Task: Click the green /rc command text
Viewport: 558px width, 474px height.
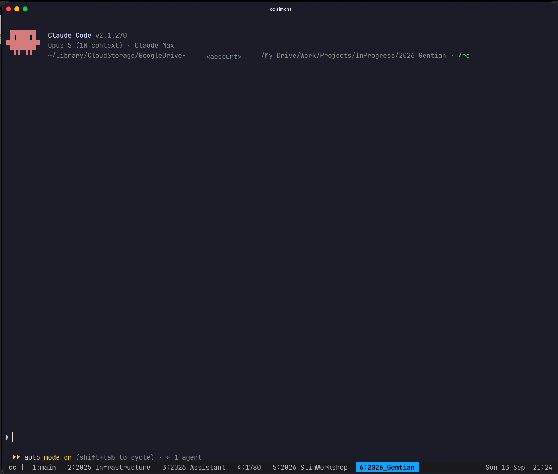Action: point(464,55)
